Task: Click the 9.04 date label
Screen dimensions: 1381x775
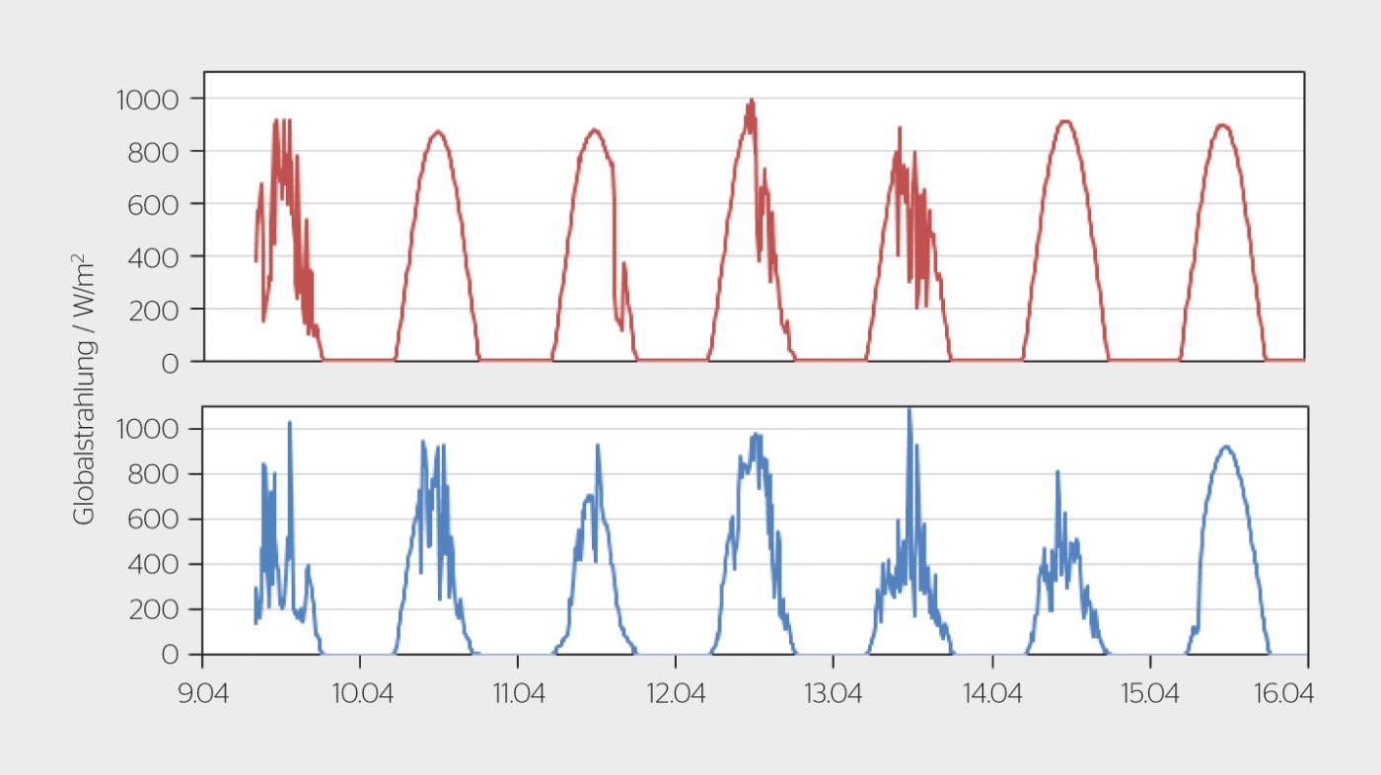Action: click(x=201, y=694)
